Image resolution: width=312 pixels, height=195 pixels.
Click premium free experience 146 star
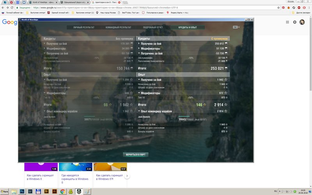pos(201,105)
